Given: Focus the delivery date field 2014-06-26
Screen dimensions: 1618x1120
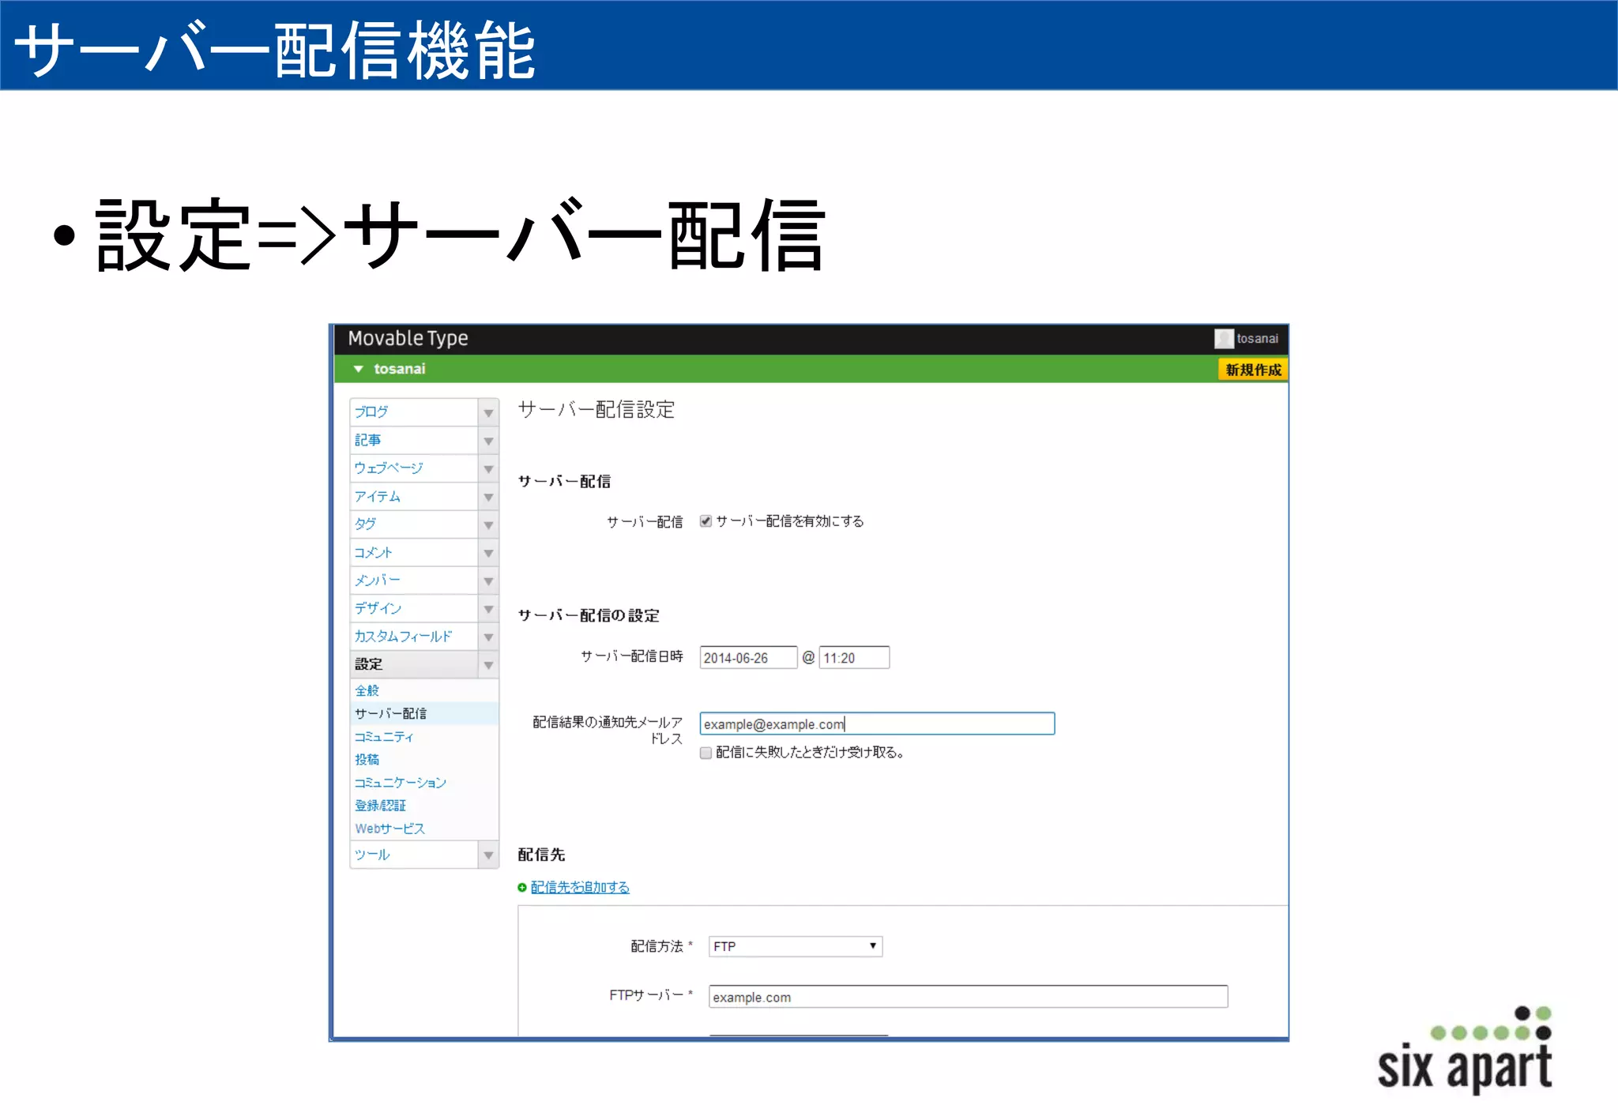Looking at the screenshot, I should tap(748, 658).
